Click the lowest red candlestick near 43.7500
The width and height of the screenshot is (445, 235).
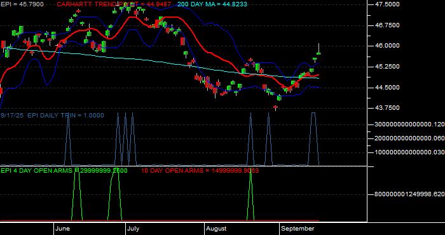pyautogui.click(x=275, y=107)
